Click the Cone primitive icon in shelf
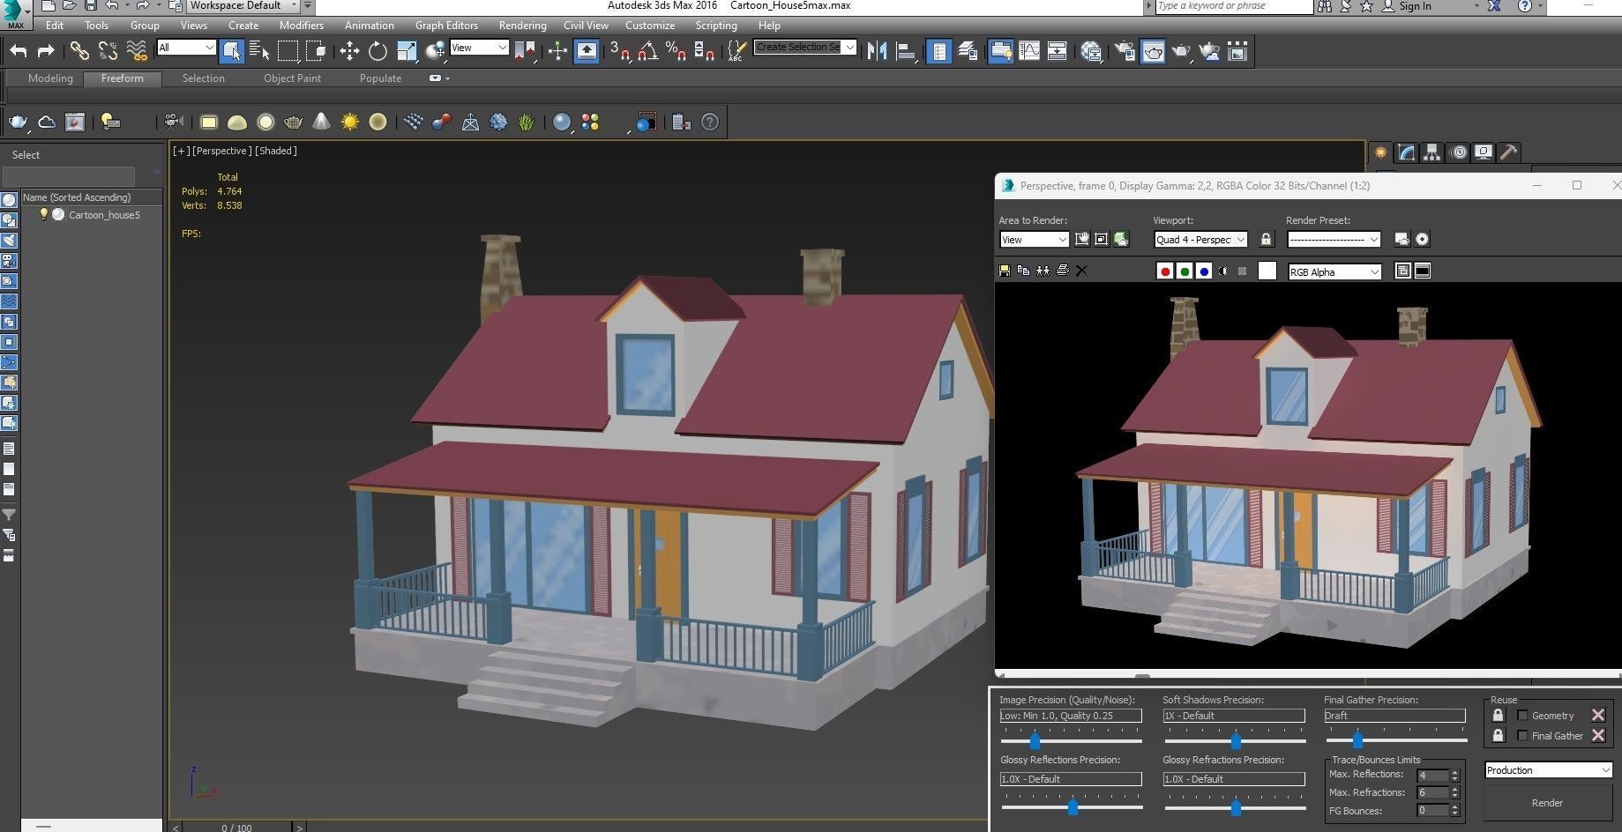This screenshot has height=832, width=1622. click(322, 122)
